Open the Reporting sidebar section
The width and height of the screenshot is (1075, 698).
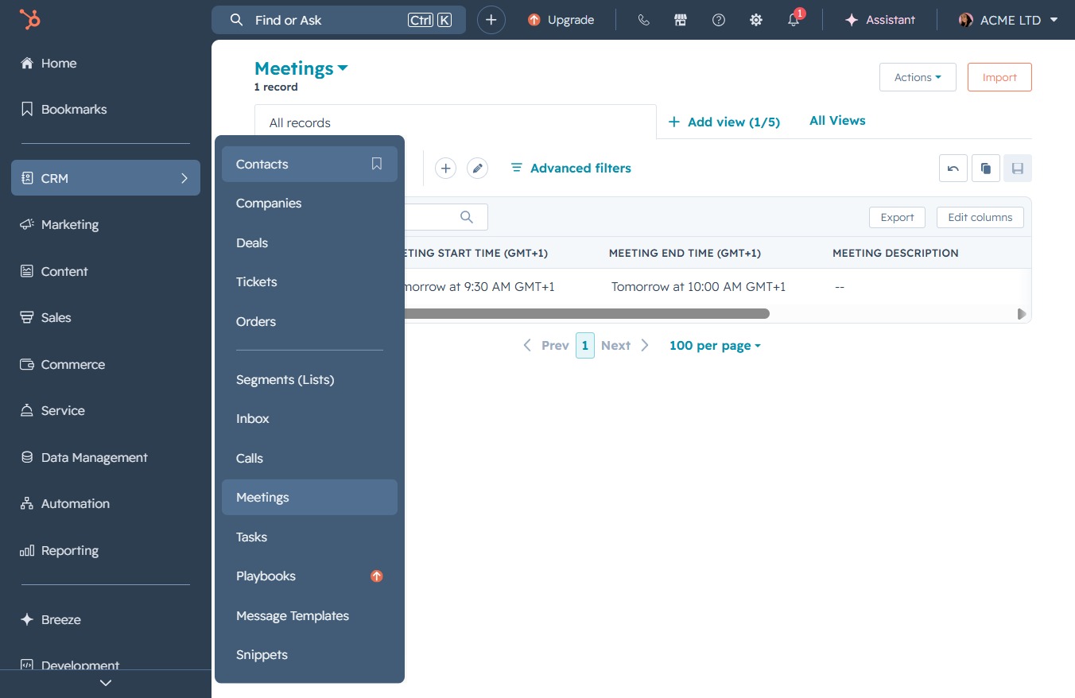(106, 550)
